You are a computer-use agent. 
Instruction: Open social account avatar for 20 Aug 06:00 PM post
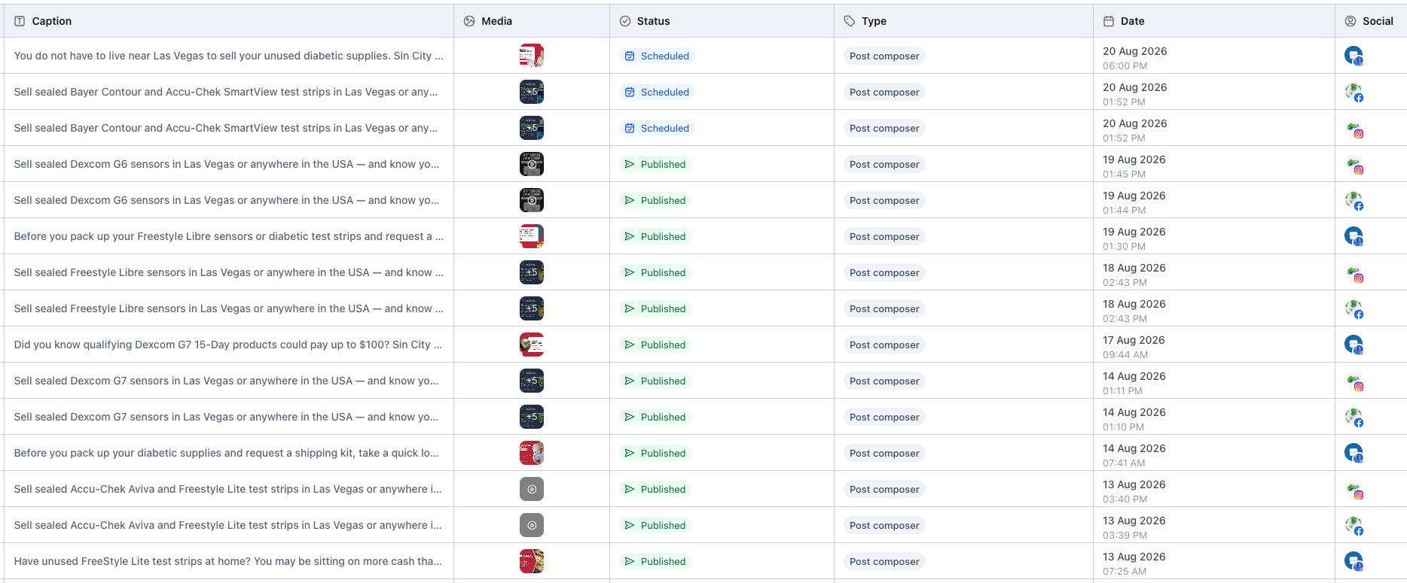pyautogui.click(x=1354, y=56)
